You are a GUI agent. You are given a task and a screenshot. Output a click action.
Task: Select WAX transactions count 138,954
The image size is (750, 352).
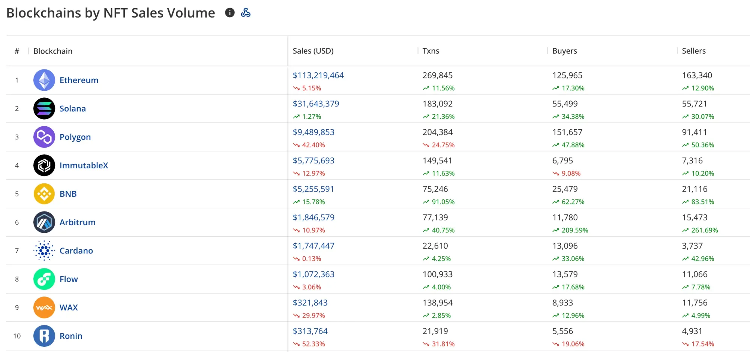click(x=438, y=303)
